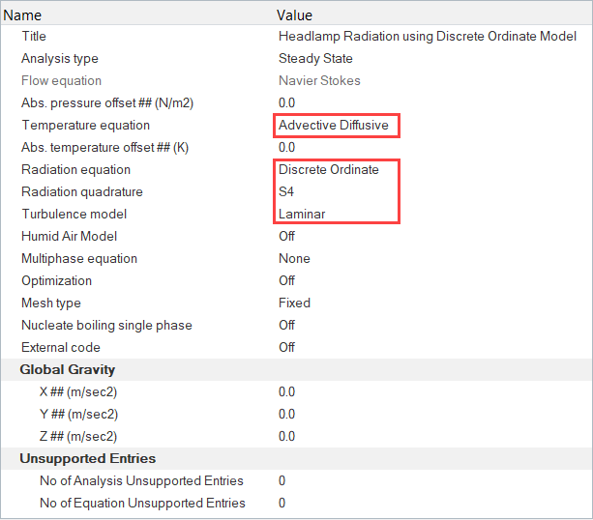Select the Abs. temperature offset value field

pos(287,148)
